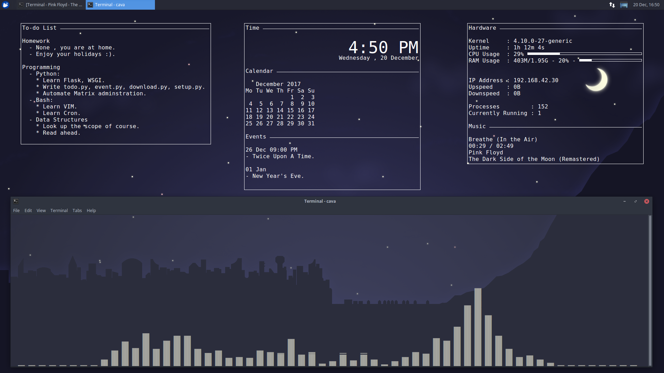
Task: Click the 'To-do List' heading
Action: pos(39,28)
